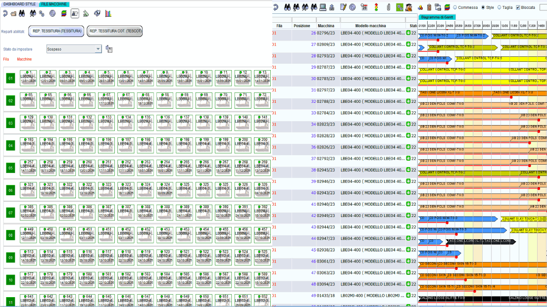The height and width of the screenshot is (307, 547).
Task: Click the stacked colored layers icon in the right toolbar
Action: tap(447, 7)
